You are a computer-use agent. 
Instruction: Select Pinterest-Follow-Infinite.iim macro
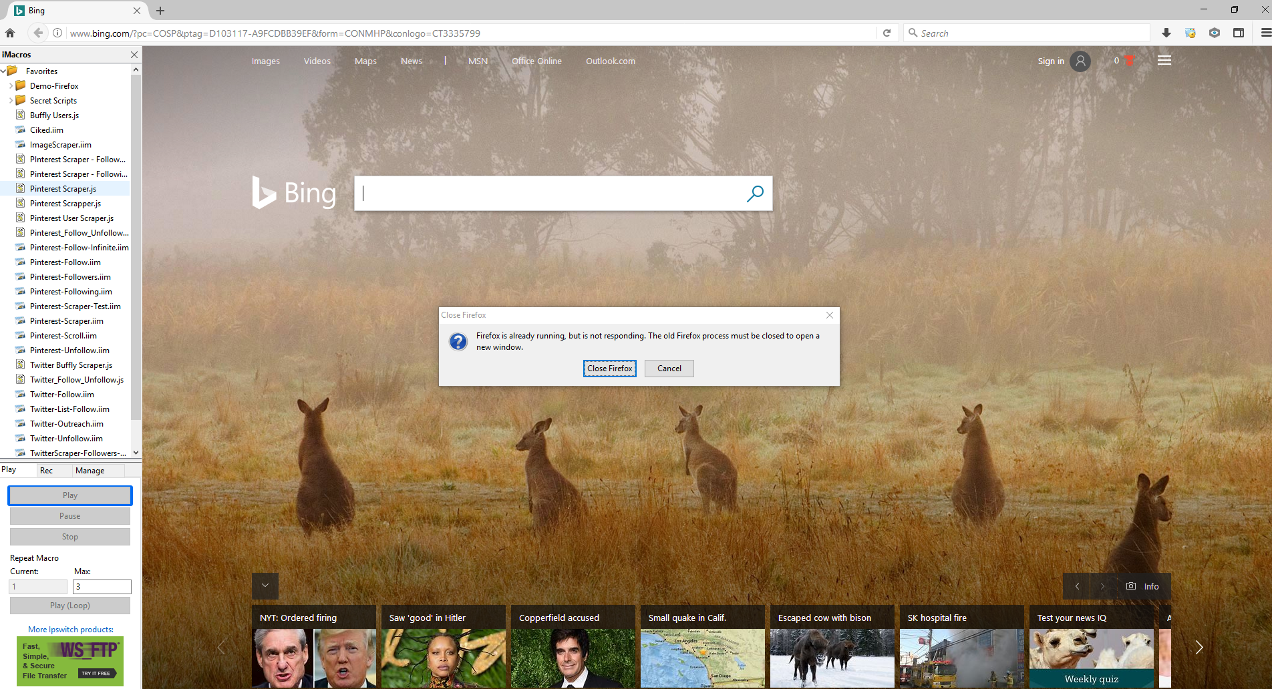[79, 247]
